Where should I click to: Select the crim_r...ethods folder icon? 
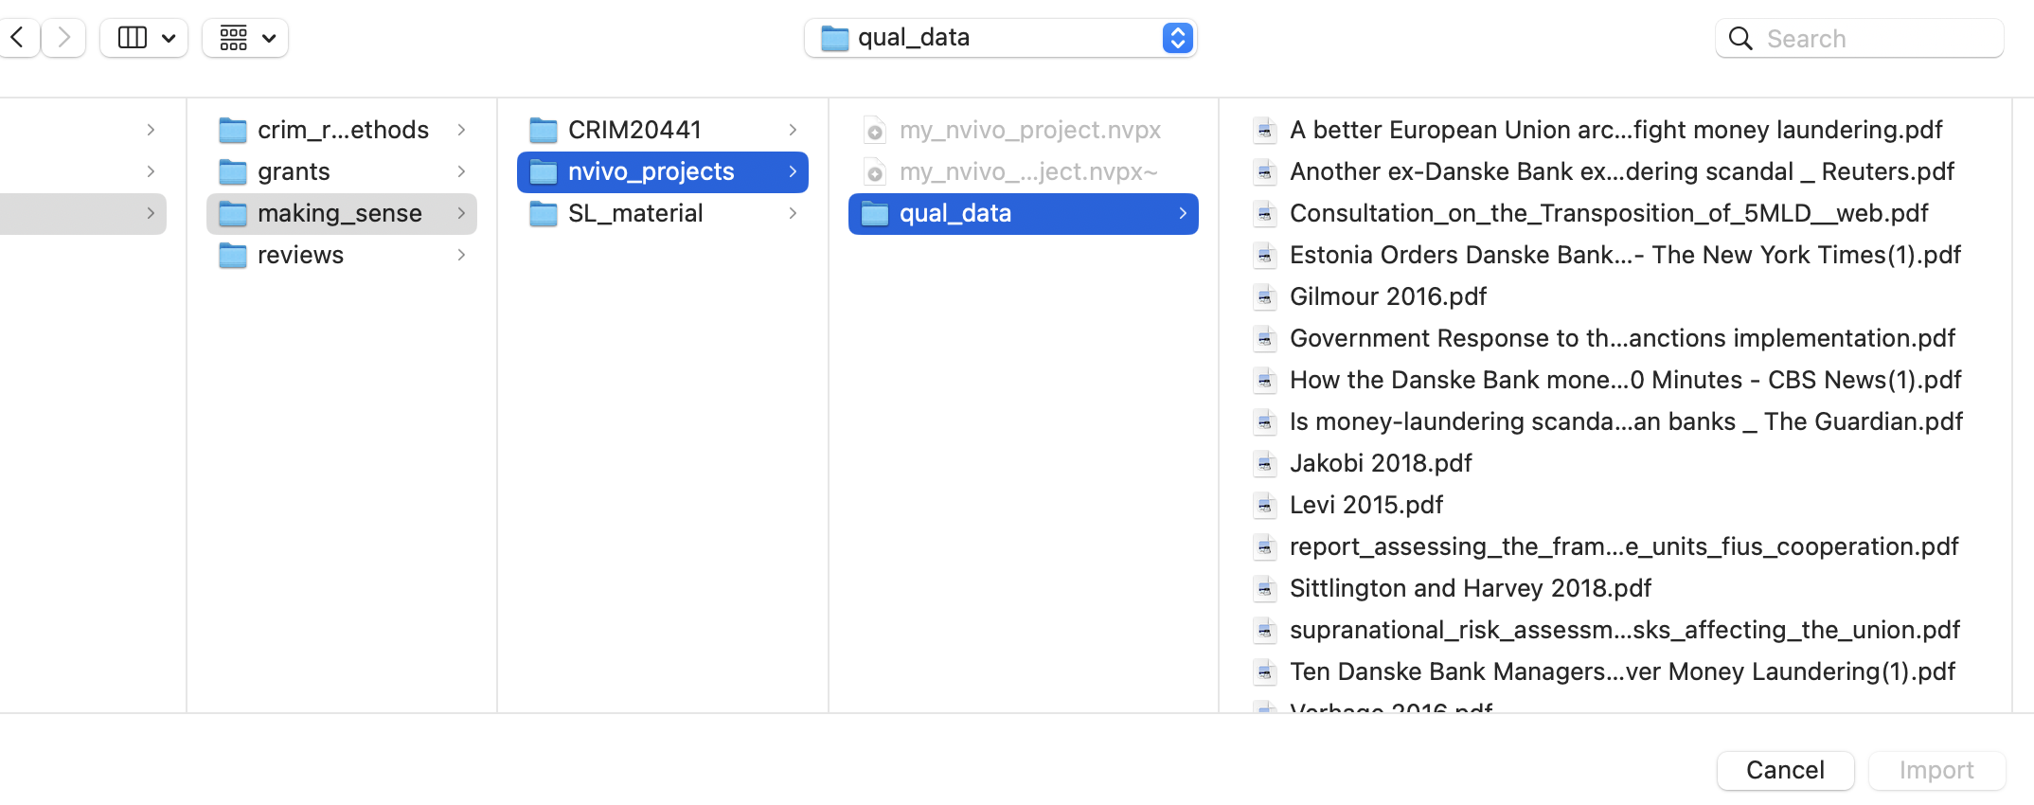(233, 130)
